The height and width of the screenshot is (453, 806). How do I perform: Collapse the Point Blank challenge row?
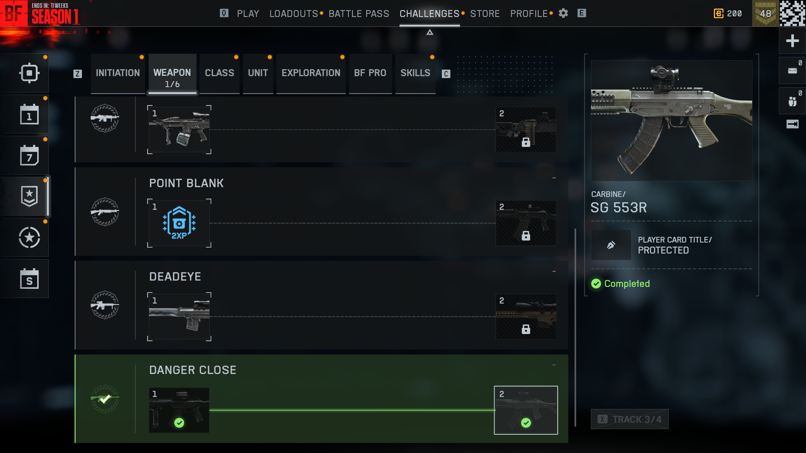coord(554,178)
